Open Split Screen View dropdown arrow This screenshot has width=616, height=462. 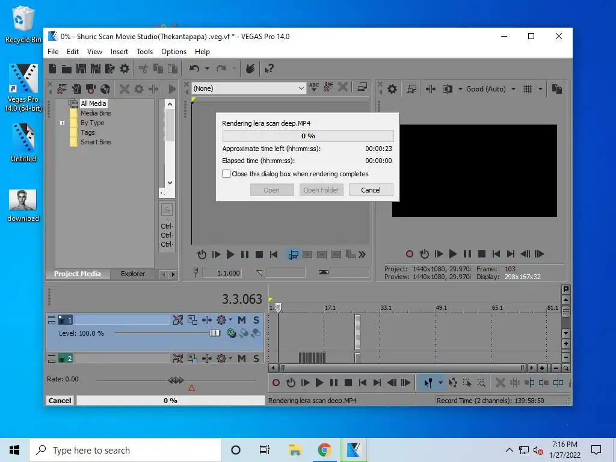tap(460, 89)
